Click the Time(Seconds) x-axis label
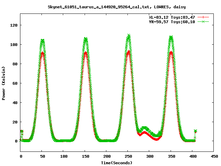 117,163
